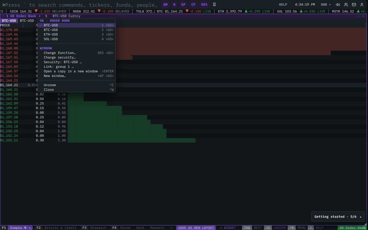Viewport: 368px width, 230px height.
Task: Click the unzoom arrows icon in panel header
Action: pyautogui.click(x=358, y=16)
